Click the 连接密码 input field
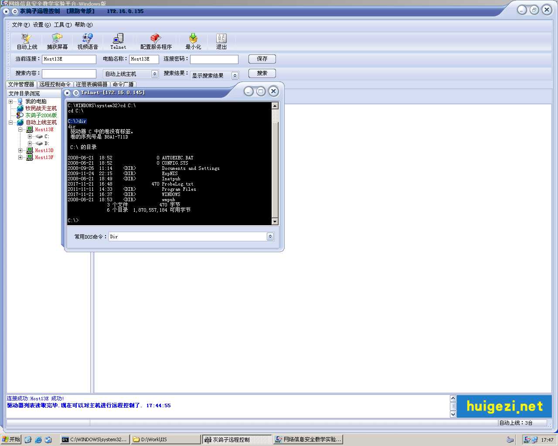 coord(214,59)
